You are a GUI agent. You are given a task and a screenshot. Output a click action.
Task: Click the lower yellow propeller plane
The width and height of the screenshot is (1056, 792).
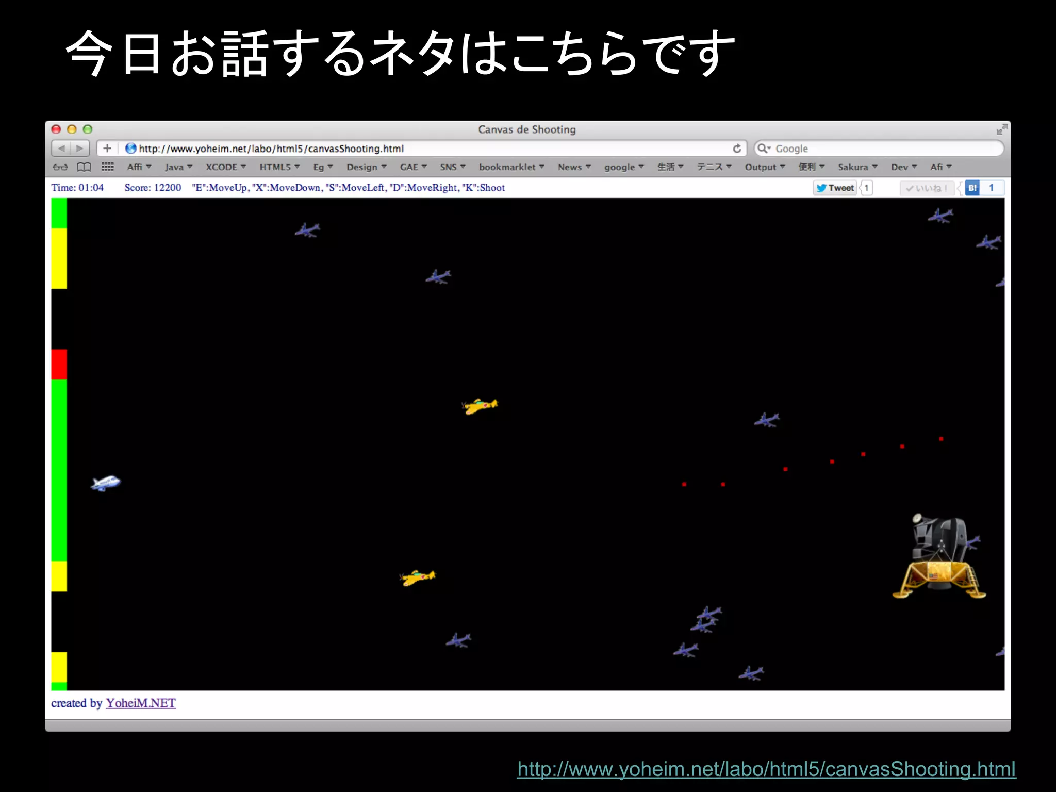418,577
